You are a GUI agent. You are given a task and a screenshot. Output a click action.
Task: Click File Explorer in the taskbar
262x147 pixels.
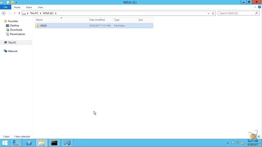click(x=42, y=143)
